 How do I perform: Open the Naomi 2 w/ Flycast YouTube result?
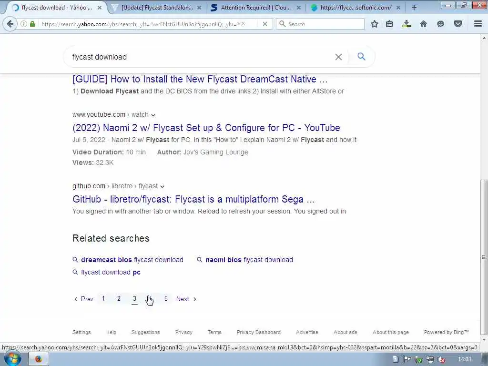click(206, 128)
